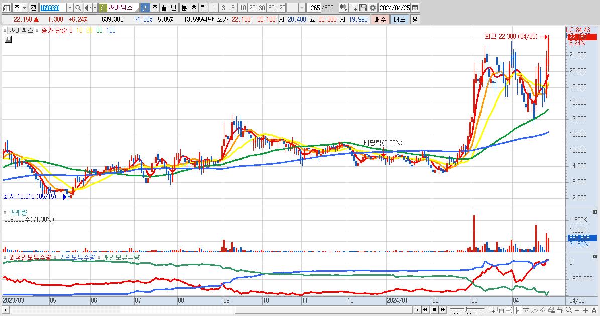Click the zoom level slider handle
The image size is (600, 316).
[x=466, y=309]
